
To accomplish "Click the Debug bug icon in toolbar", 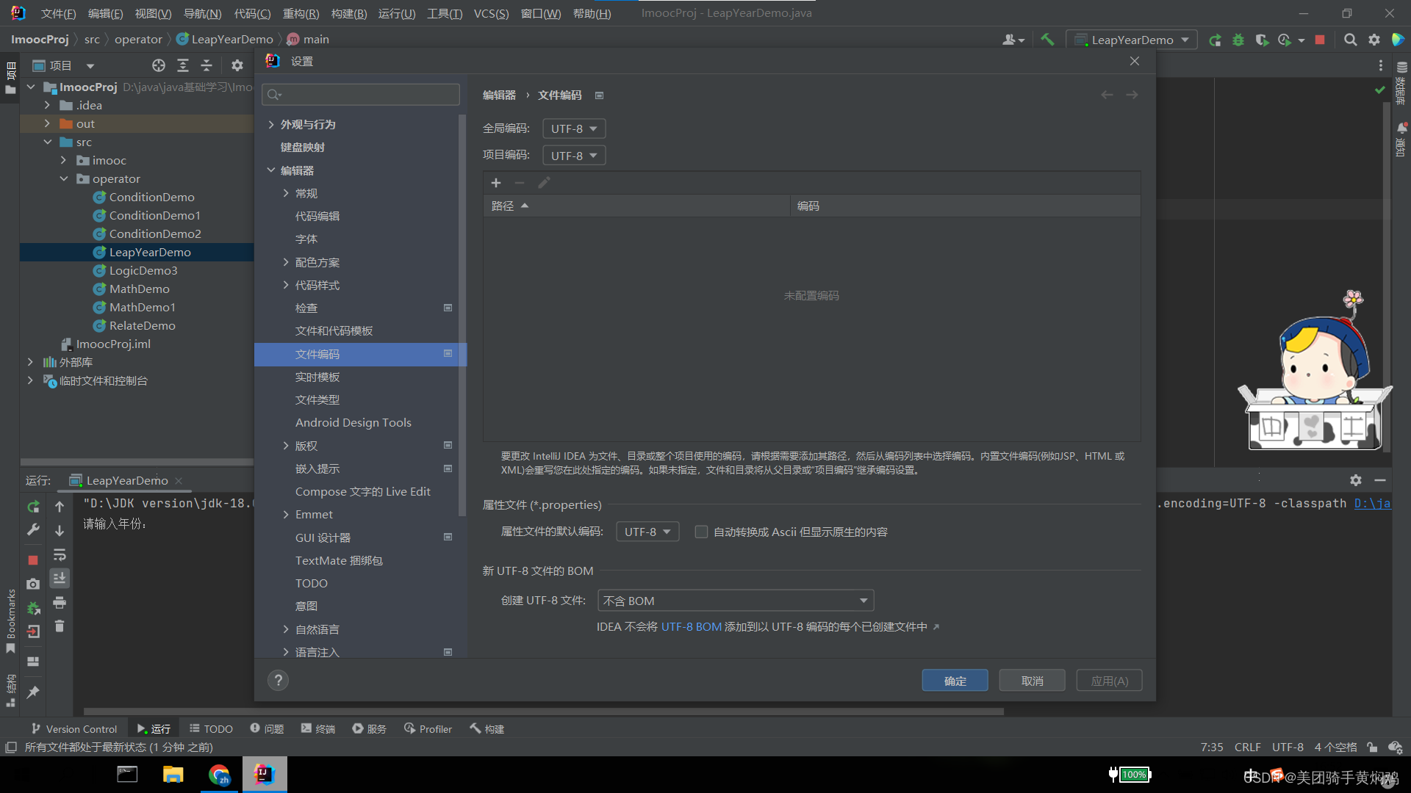I will pos(1238,40).
